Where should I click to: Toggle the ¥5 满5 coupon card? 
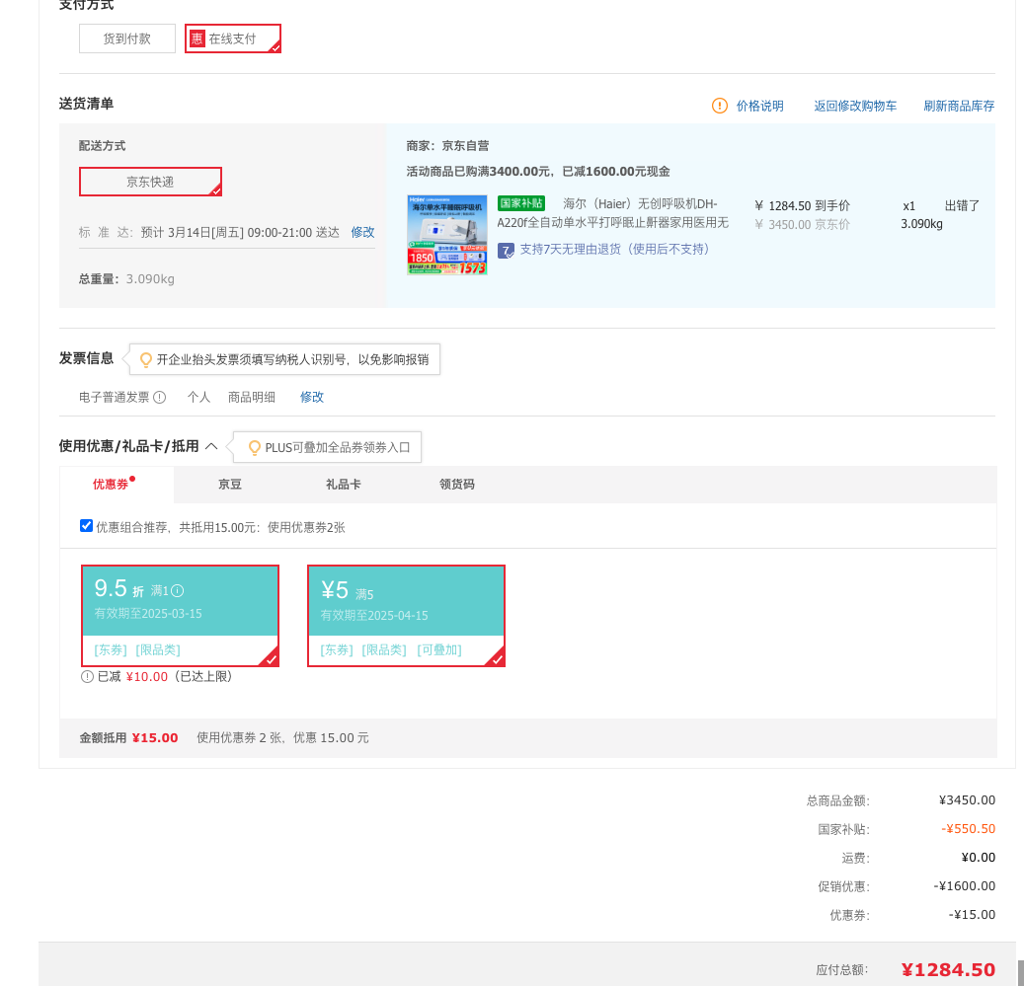pyautogui.click(x=406, y=615)
